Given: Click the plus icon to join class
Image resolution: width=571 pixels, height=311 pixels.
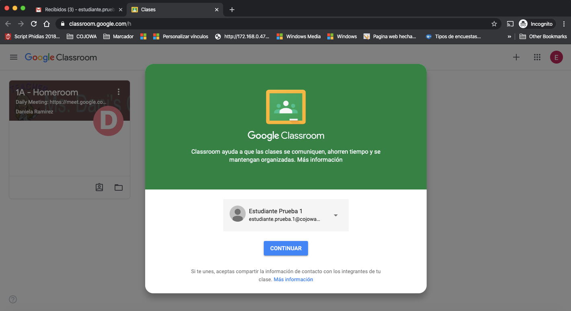Looking at the screenshot, I should (x=516, y=57).
